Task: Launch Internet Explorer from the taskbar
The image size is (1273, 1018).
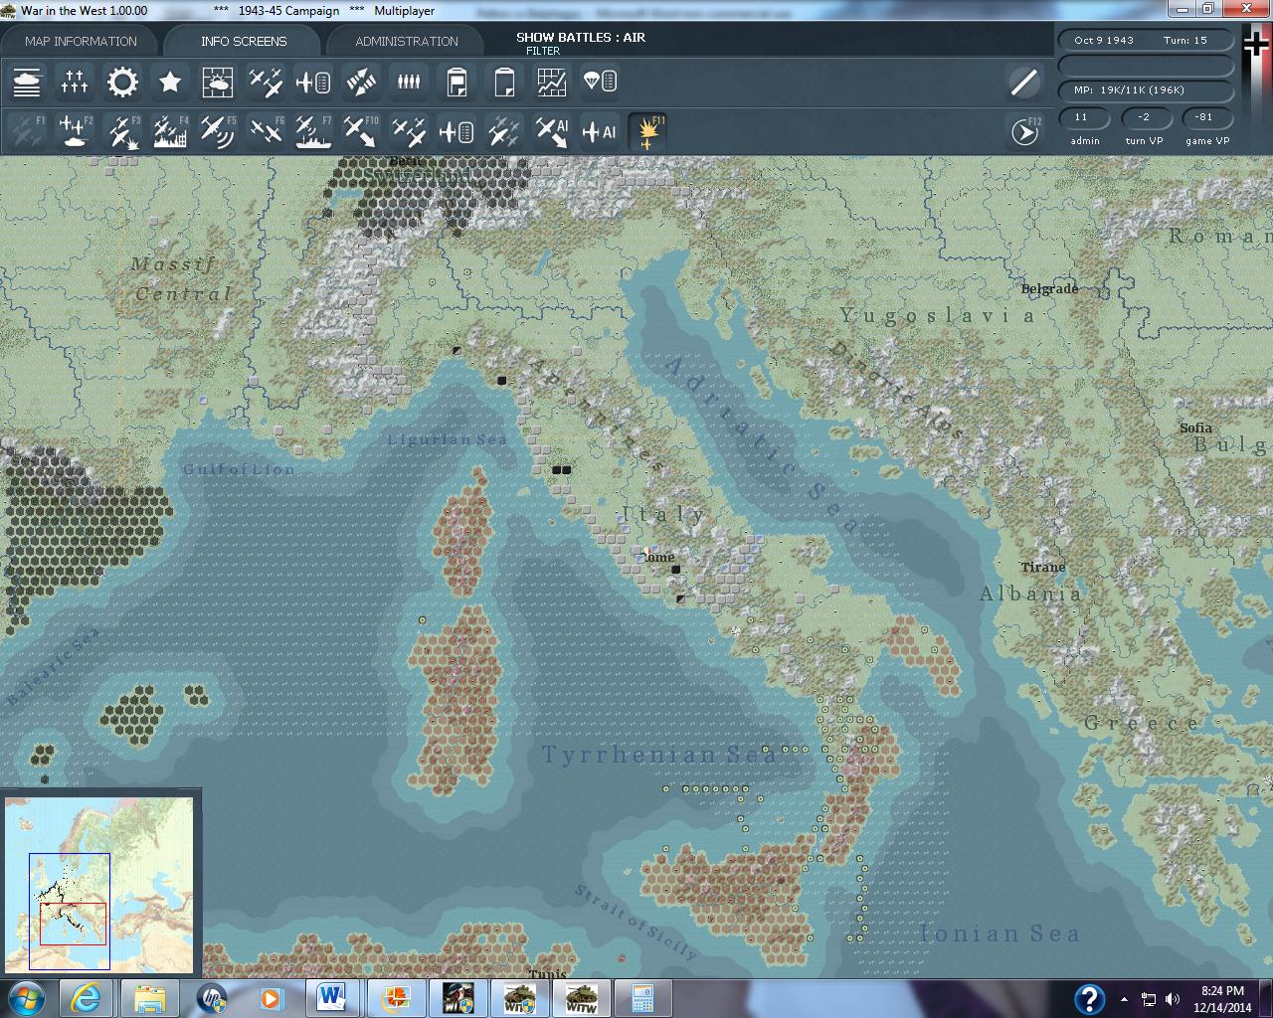Action: click(87, 998)
